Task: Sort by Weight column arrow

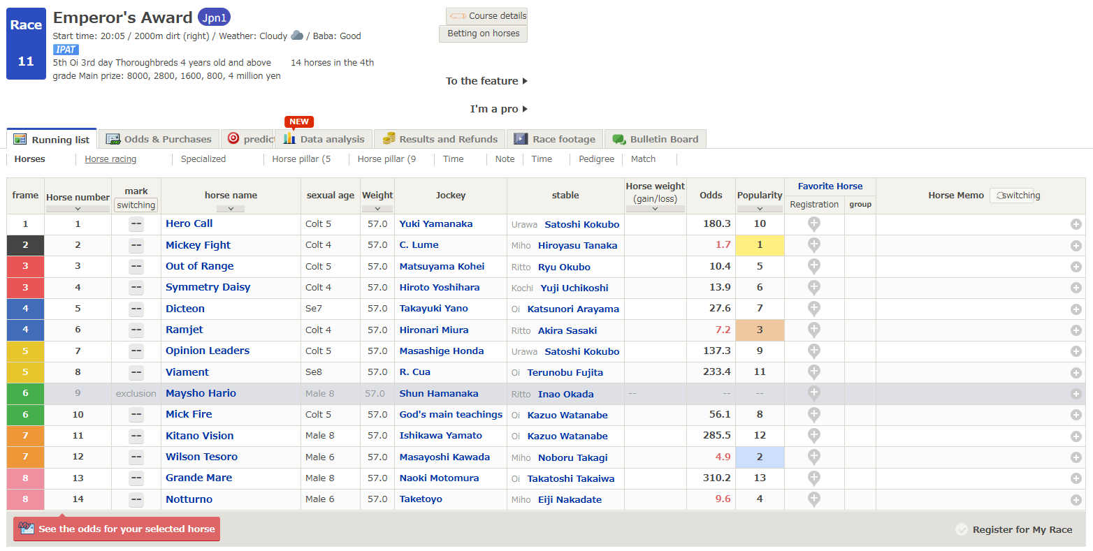Action: click(x=377, y=208)
